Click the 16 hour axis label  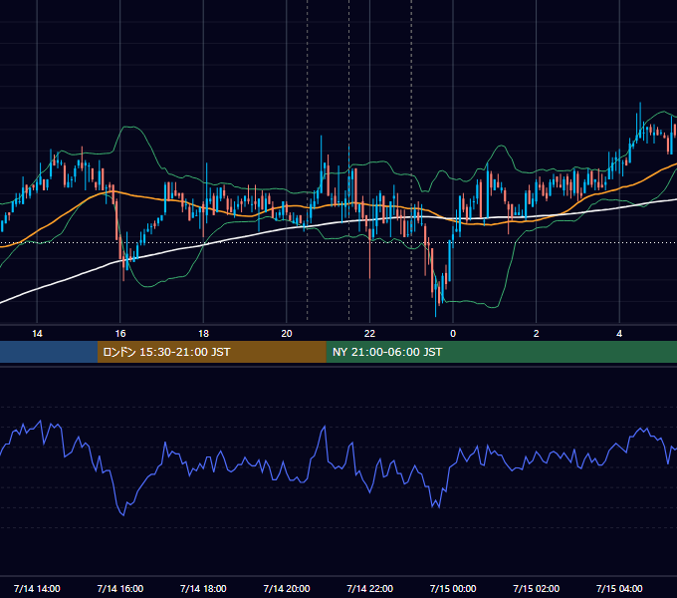pyautogui.click(x=120, y=334)
